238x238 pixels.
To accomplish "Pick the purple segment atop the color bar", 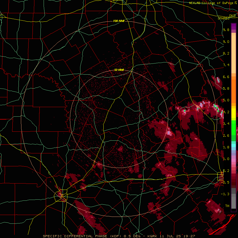I will click(234, 26).
